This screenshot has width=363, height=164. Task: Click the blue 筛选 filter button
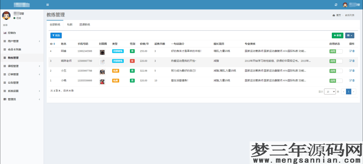(x=56, y=35)
